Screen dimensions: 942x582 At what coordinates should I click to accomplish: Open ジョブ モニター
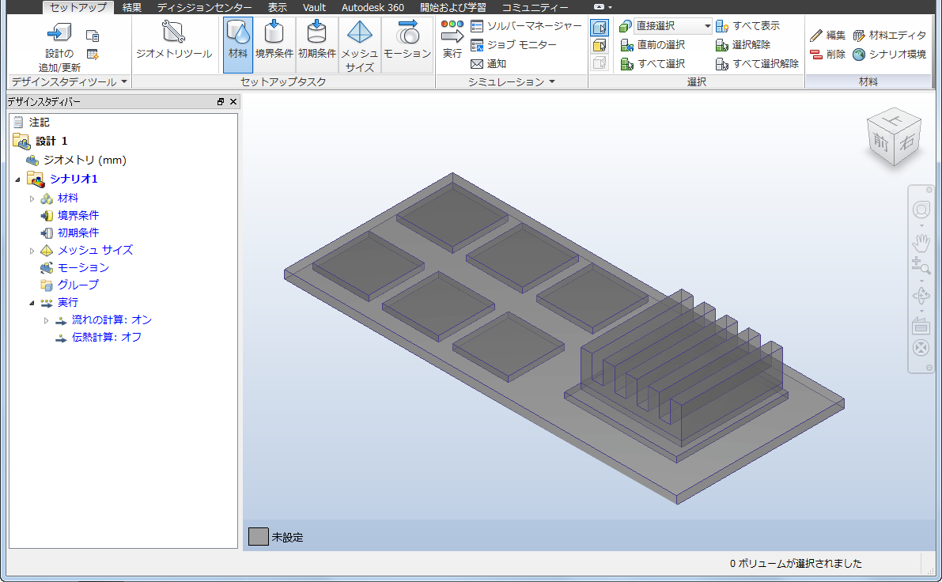coord(513,44)
